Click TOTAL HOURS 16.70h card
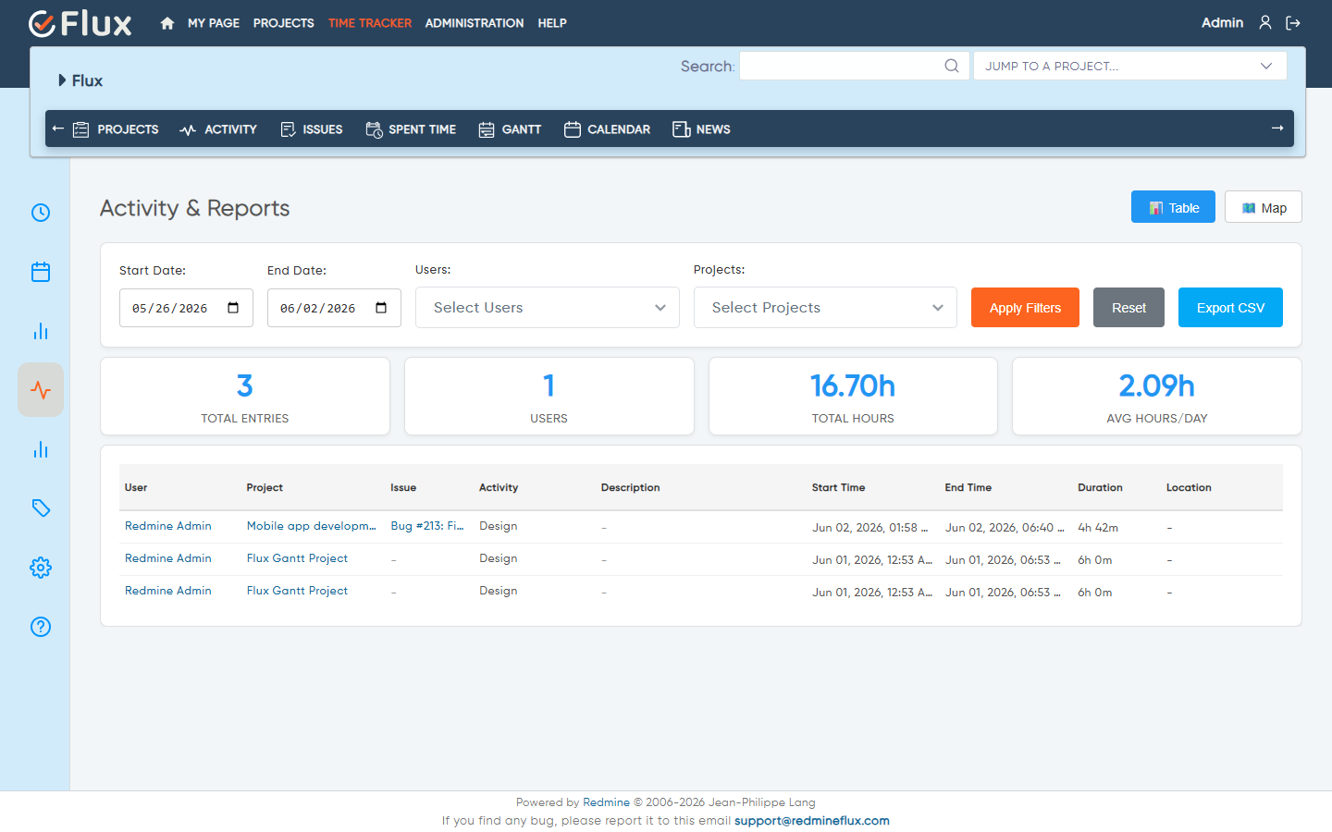This screenshot has width=1332, height=832. (853, 397)
